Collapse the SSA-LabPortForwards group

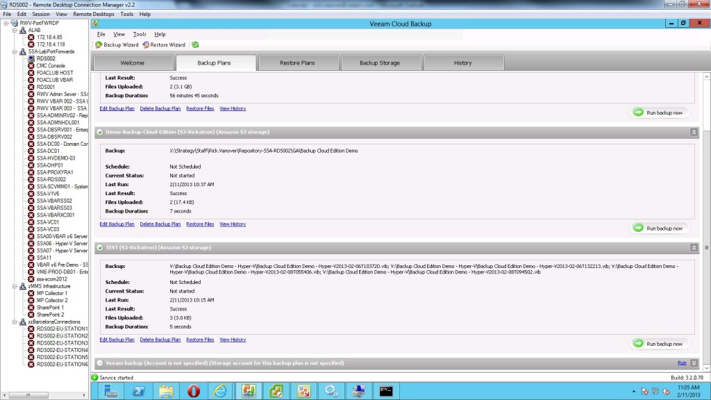click(x=15, y=51)
